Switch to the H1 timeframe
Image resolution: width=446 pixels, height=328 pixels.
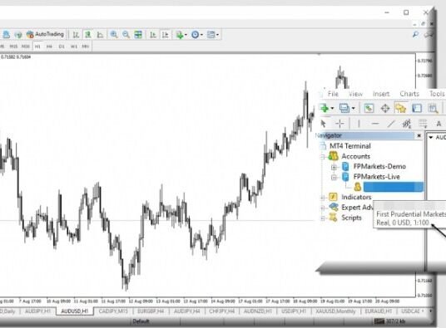pos(37,47)
